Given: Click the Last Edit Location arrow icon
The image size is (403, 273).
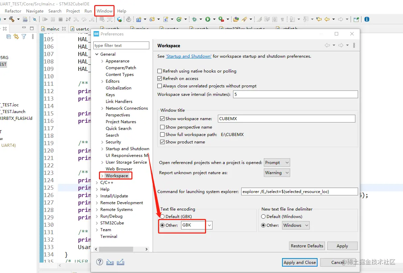Looking at the screenshot, I should pyautogui.click(x=319, y=19).
